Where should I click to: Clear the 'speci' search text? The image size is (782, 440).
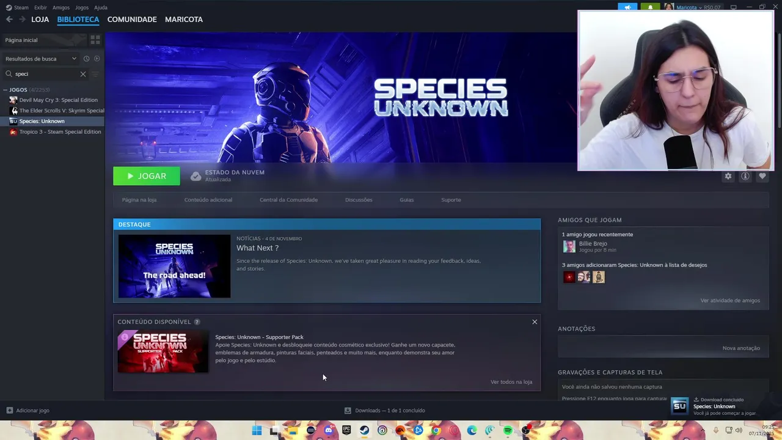point(83,74)
